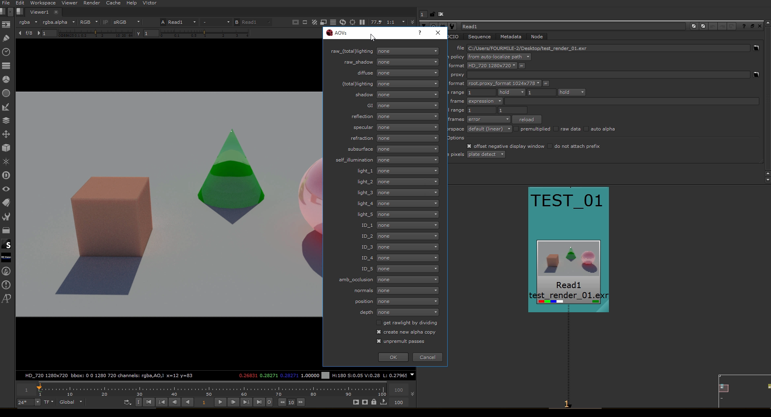Viewport: 771px width, 417px height.
Task: Click the file browse icon beside file path
Action: 756,48
